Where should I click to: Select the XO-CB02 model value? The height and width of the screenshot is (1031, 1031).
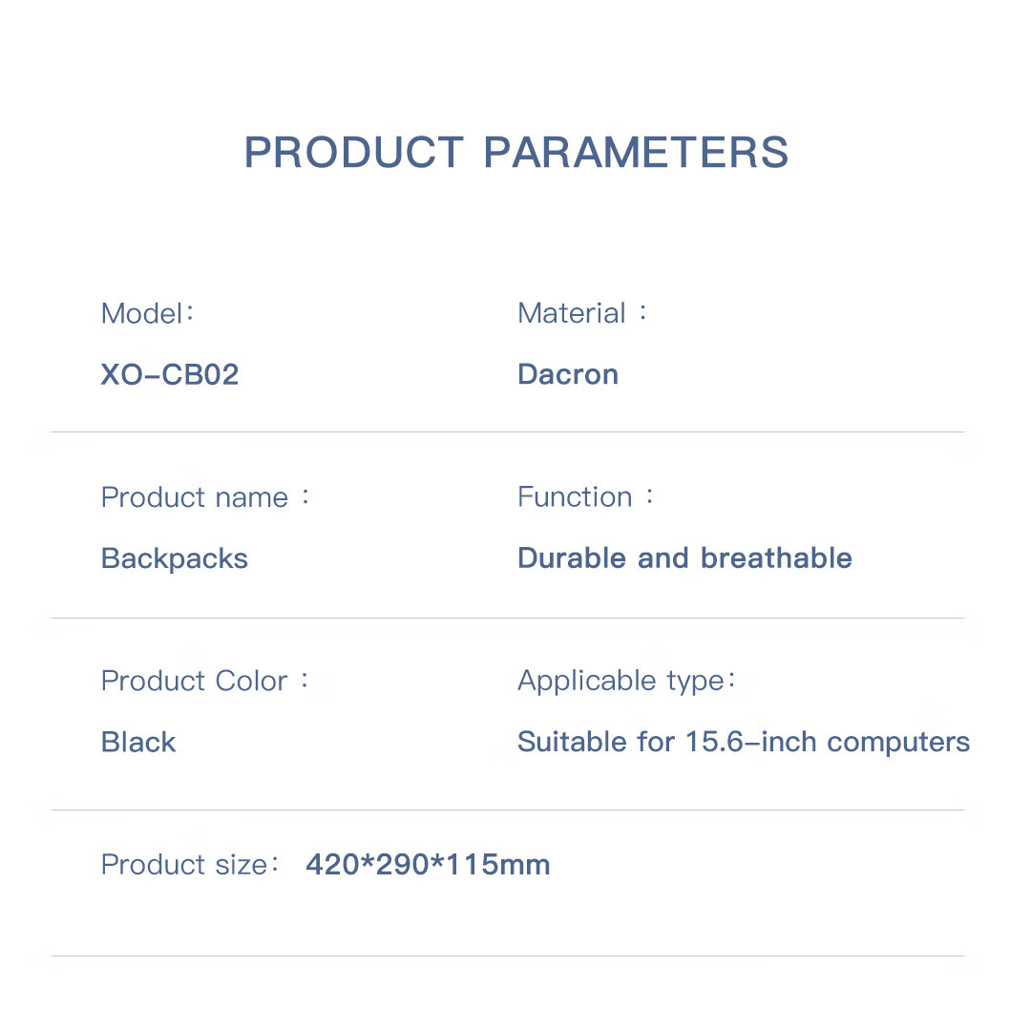[x=170, y=374]
